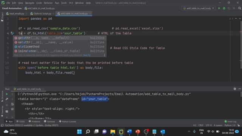The width and height of the screenshot is (242, 136).
Task: Show hidden system tray icons
Action: tap(189, 131)
